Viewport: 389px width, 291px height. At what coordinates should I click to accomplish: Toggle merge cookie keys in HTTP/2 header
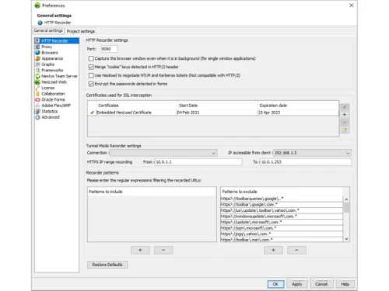point(91,67)
